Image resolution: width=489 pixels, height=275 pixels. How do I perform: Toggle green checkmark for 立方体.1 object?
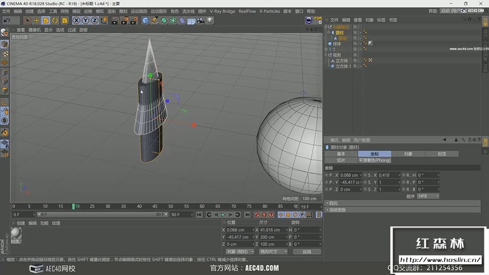click(x=360, y=66)
